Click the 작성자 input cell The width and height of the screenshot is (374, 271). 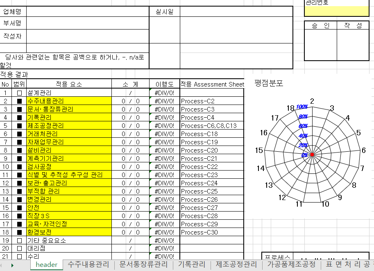88,36
